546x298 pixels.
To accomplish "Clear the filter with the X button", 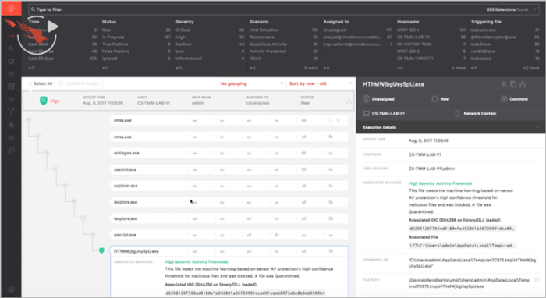I will click(x=535, y=9).
